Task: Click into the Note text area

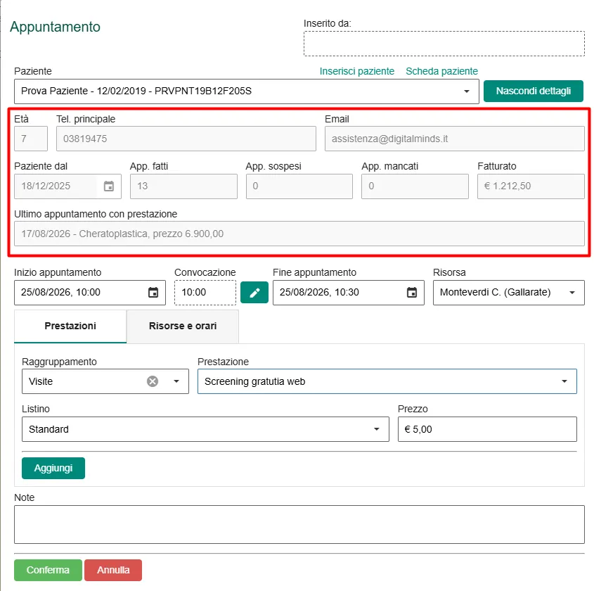Action: point(299,524)
